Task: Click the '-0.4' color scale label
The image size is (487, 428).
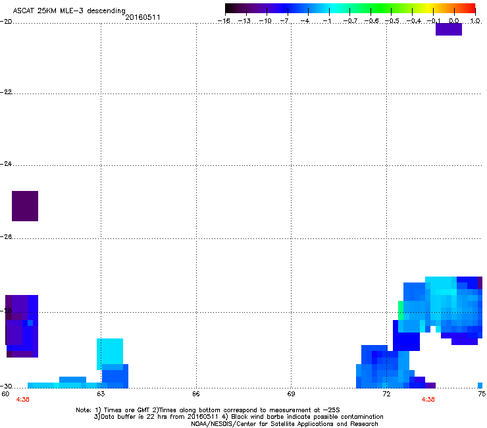Action: coord(414,21)
